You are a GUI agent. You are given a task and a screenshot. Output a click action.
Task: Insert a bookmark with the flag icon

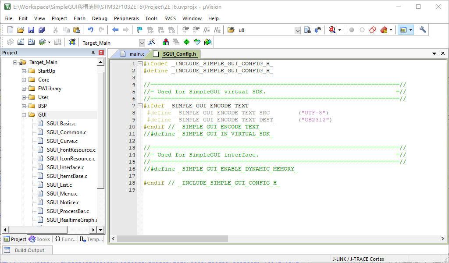point(139,30)
